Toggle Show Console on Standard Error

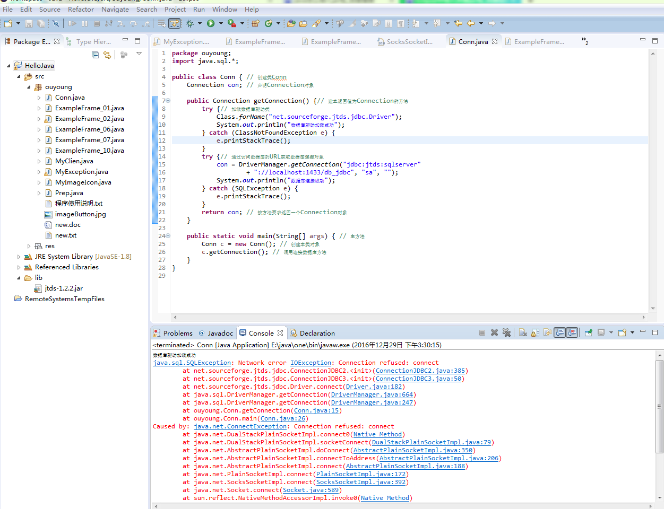(572, 332)
